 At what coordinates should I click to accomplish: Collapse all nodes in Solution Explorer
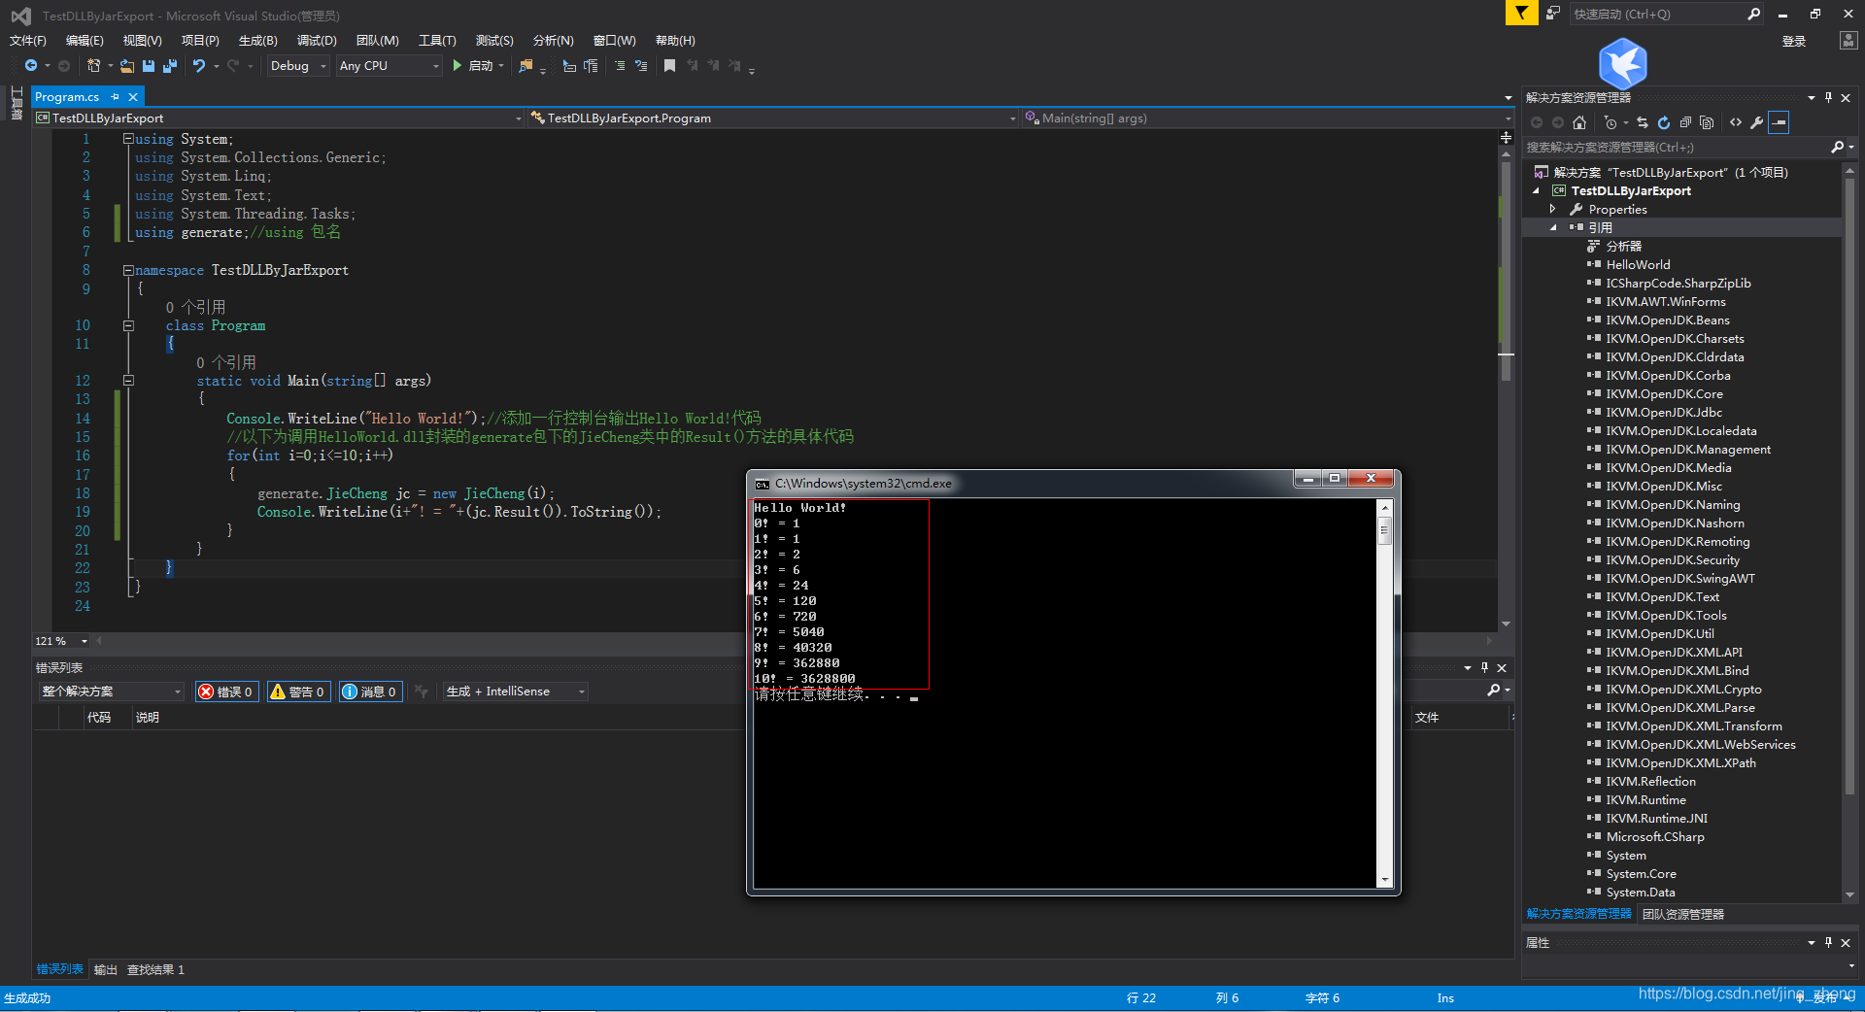(x=1685, y=122)
